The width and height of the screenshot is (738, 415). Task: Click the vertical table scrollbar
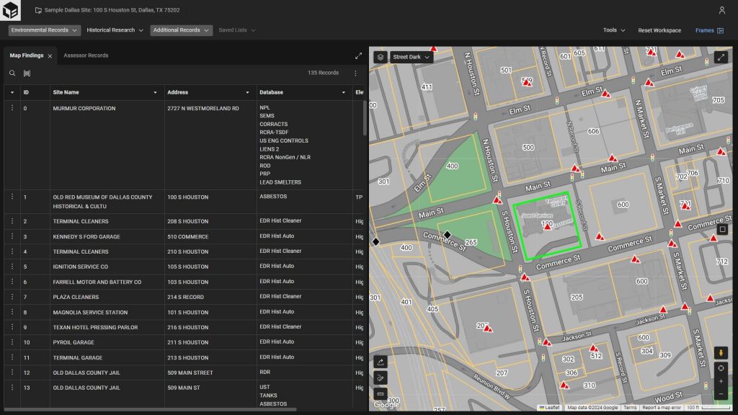(x=365, y=118)
